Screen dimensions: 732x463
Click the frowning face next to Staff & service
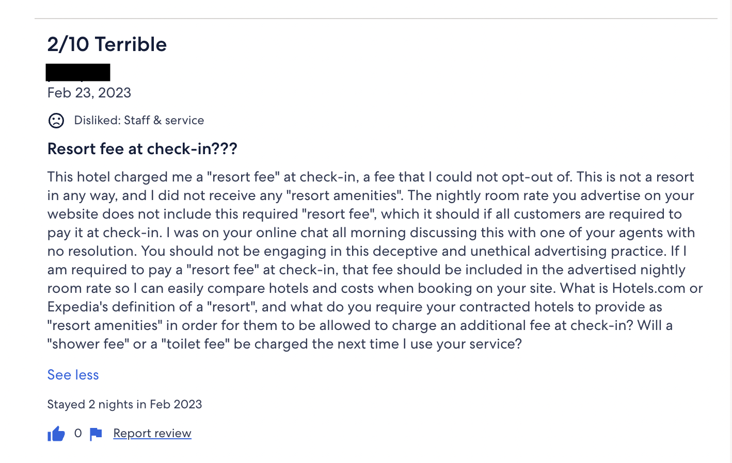point(56,120)
